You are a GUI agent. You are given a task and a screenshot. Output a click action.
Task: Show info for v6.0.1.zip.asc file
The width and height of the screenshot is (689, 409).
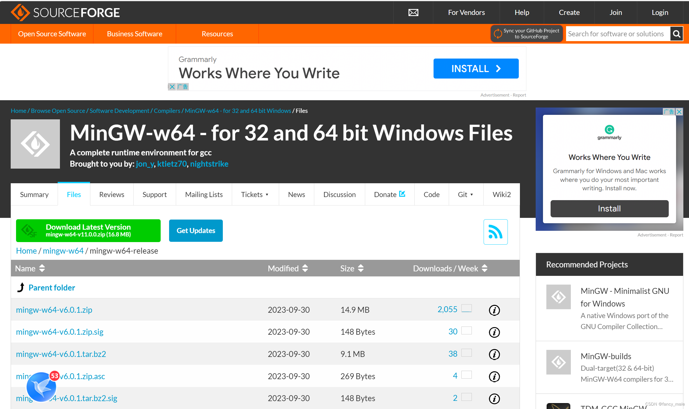494,376
